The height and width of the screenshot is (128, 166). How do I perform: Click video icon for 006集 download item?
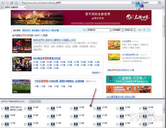[x=122, y=108]
